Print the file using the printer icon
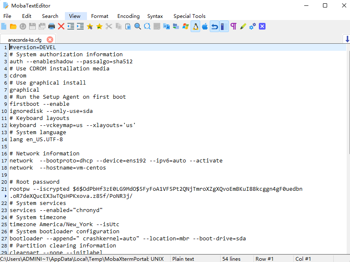 52,26
